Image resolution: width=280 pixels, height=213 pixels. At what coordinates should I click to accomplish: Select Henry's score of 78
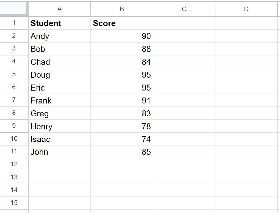(x=121, y=126)
